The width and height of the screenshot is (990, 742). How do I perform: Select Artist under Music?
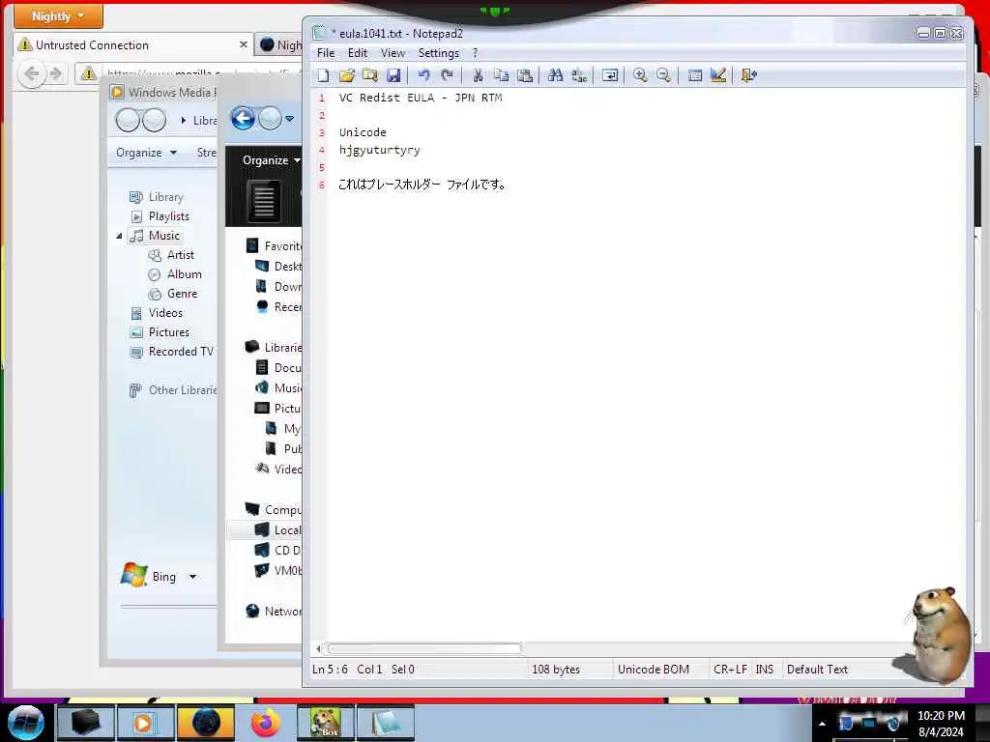point(181,255)
